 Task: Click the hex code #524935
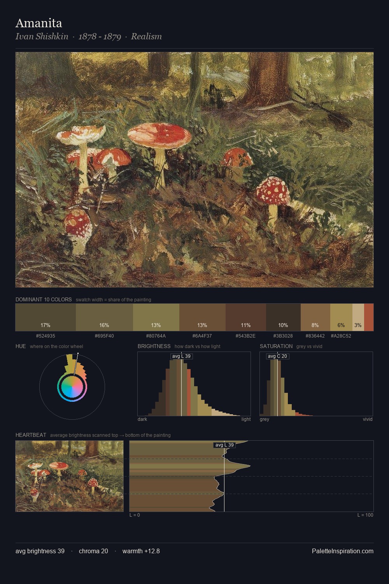point(46,336)
